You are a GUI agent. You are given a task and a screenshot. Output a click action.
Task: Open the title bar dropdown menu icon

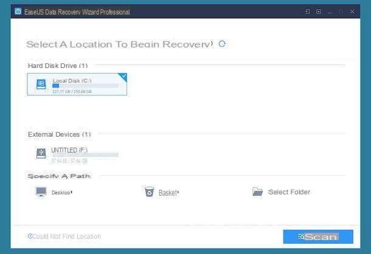click(x=319, y=12)
